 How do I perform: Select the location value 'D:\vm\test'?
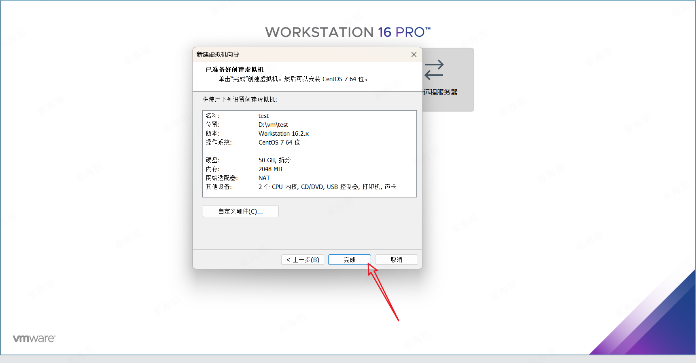(x=273, y=125)
